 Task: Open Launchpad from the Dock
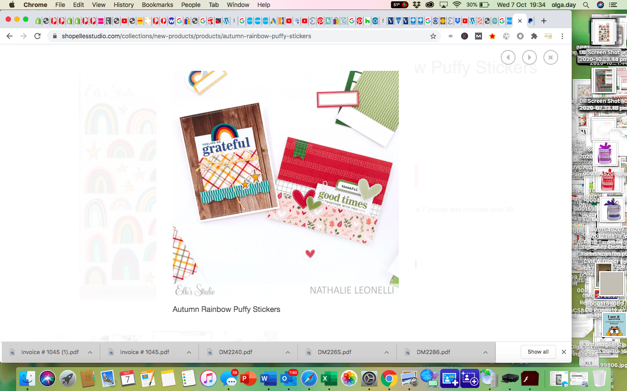click(x=67, y=379)
